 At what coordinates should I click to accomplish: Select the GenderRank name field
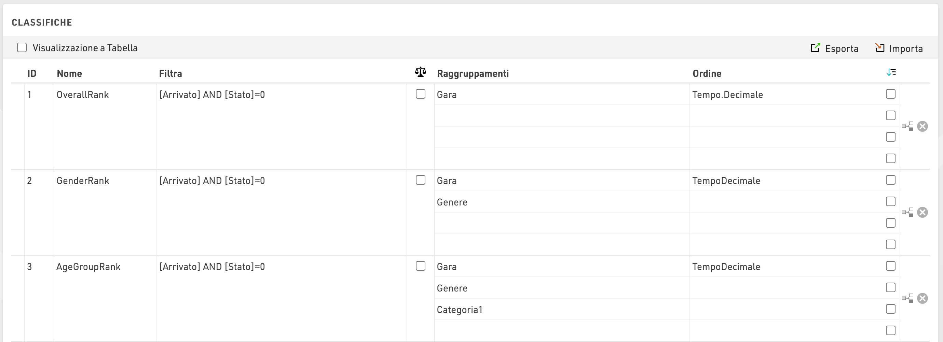point(104,181)
